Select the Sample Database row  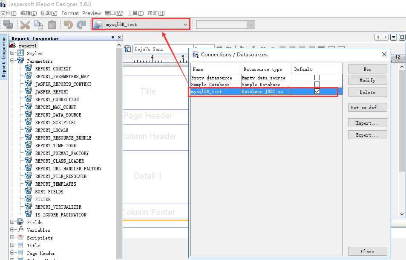(x=266, y=85)
